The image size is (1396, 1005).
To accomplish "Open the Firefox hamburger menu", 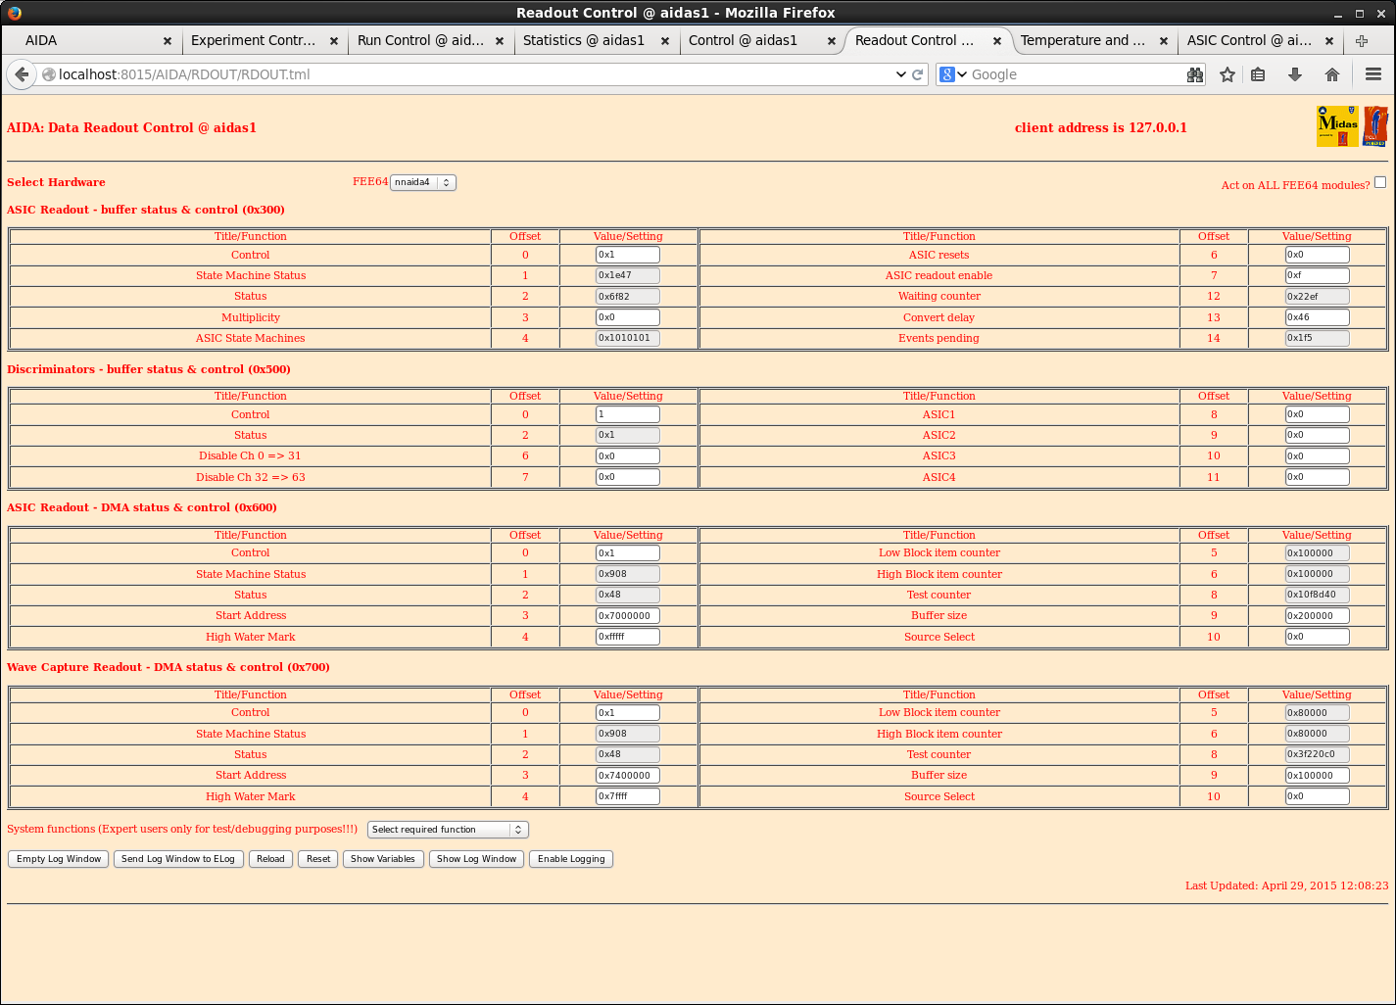I will tap(1373, 74).
